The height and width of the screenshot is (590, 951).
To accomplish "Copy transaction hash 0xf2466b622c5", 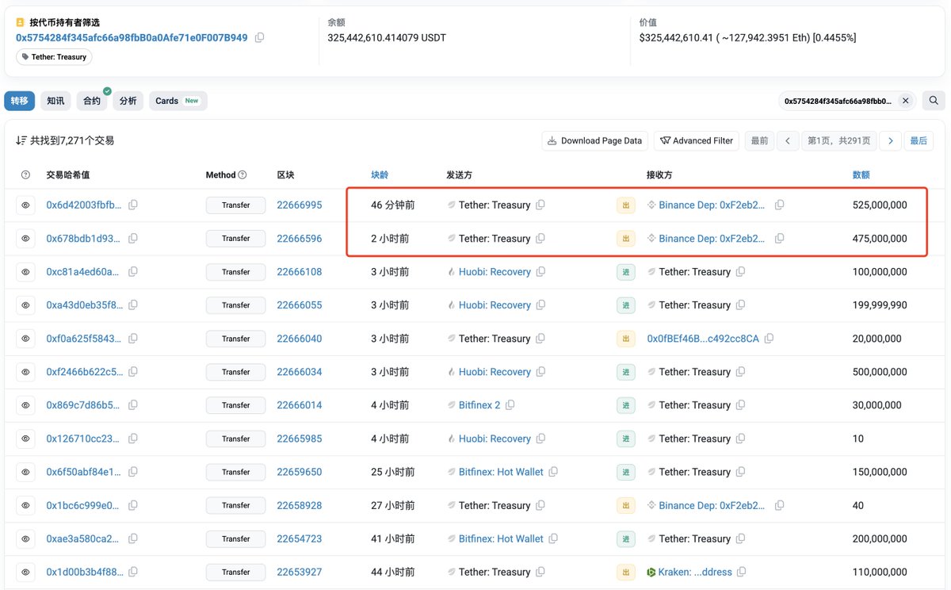I will [x=133, y=372].
